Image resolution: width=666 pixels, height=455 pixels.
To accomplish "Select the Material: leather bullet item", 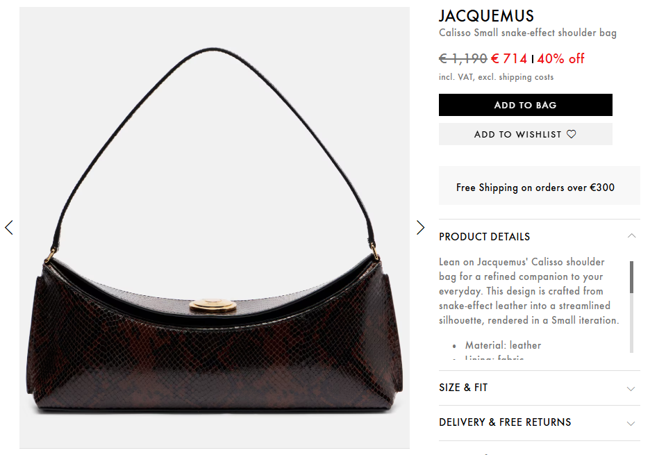I will [503, 345].
